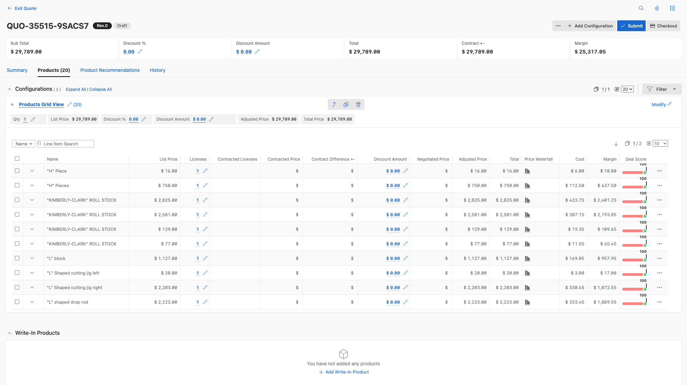687x385 pixels.
Task: Tick the "L" shaped drop rod checkbox
Action: 17,302
